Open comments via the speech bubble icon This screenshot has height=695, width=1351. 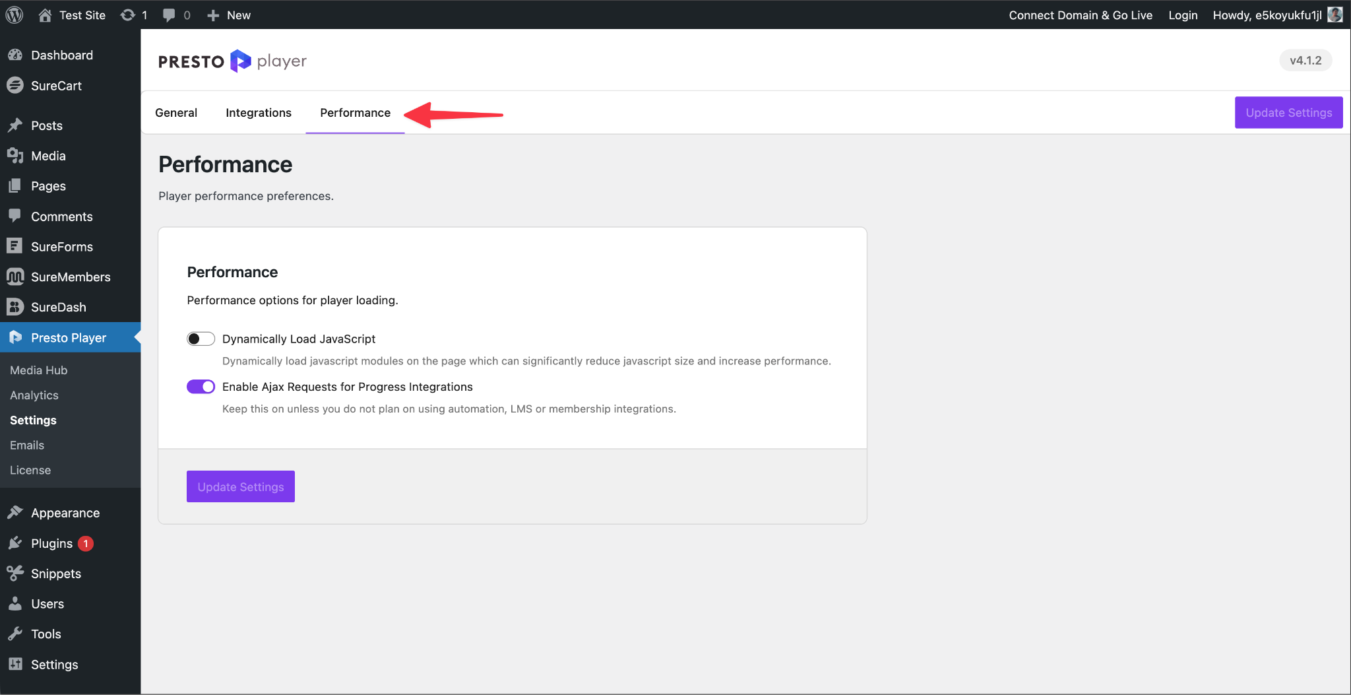[170, 15]
